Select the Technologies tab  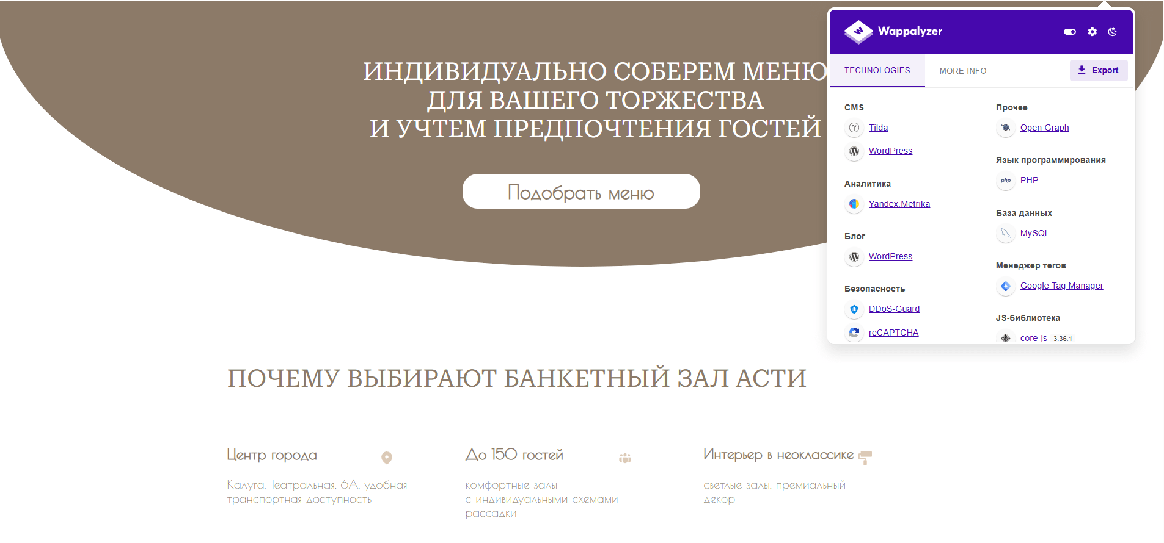pos(877,70)
